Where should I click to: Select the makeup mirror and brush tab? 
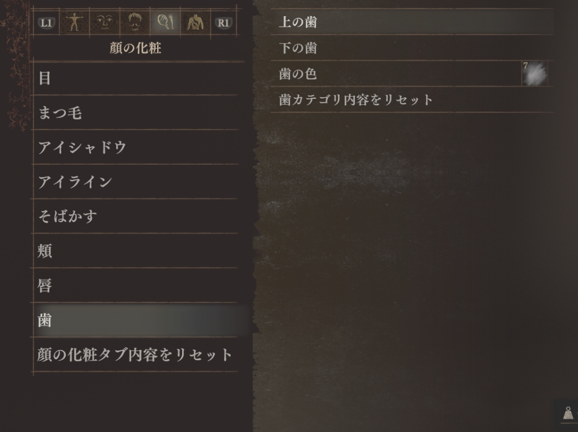pos(165,23)
